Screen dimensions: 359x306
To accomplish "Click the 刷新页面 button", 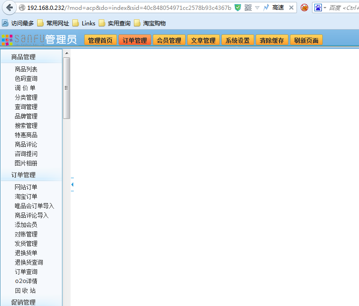I will tap(306, 40).
